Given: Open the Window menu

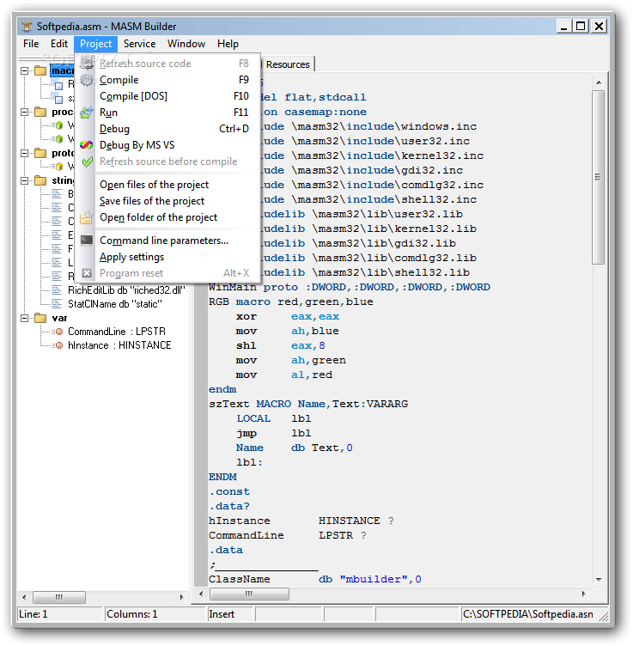Looking at the screenshot, I should click(x=186, y=44).
